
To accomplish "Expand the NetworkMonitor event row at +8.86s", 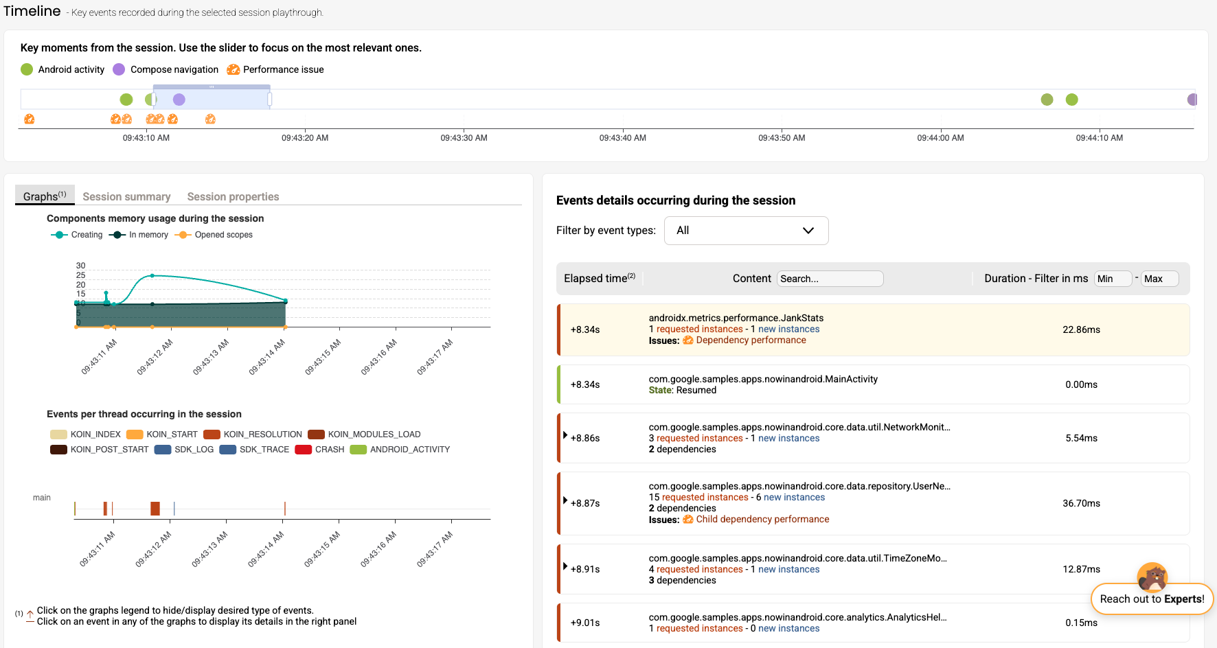I will [x=565, y=435].
